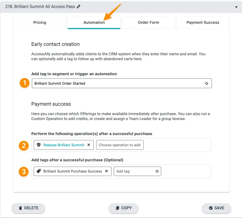
Task: Click the tag icon on Purchase Success chip
Action: pos(39,171)
